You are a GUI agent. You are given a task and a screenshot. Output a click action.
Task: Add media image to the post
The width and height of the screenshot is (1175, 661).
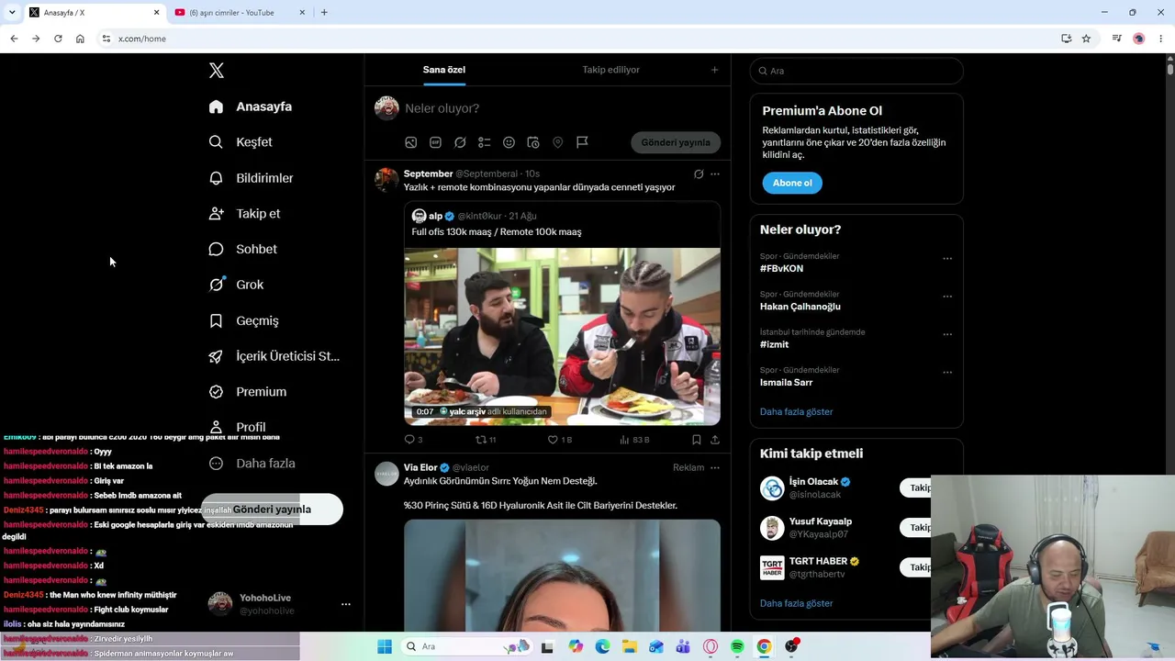[411, 142]
